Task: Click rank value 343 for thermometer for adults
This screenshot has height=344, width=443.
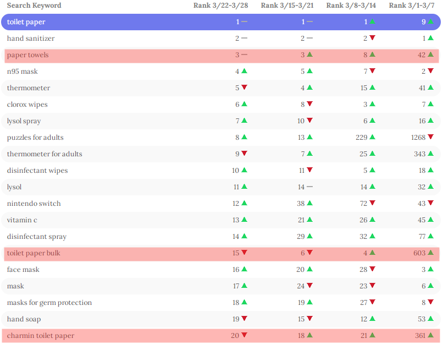Action: [420, 154]
